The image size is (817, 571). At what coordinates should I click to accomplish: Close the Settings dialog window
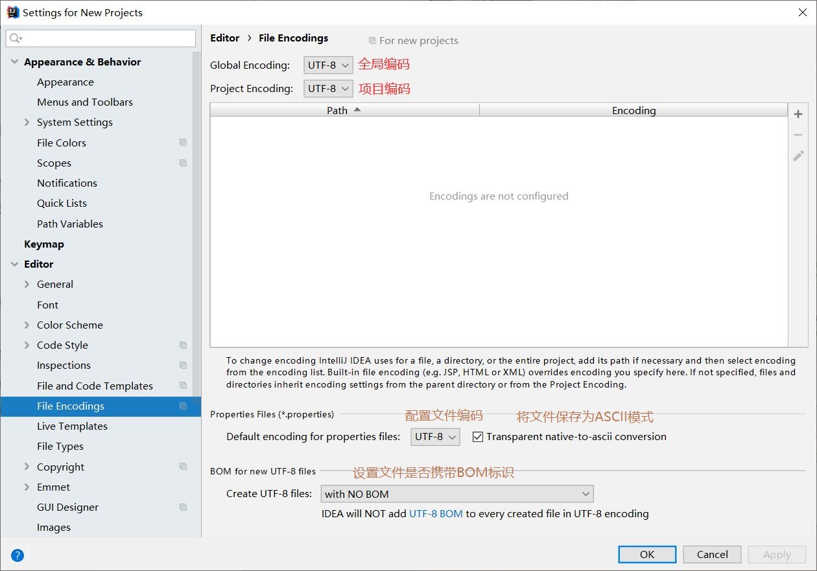point(802,12)
